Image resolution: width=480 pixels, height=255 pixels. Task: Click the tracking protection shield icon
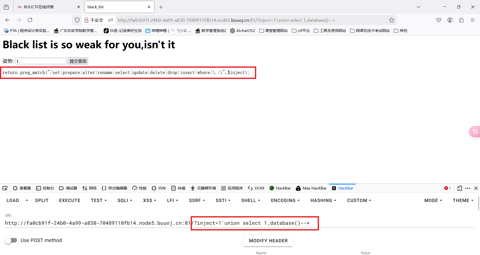(x=77, y=20)
